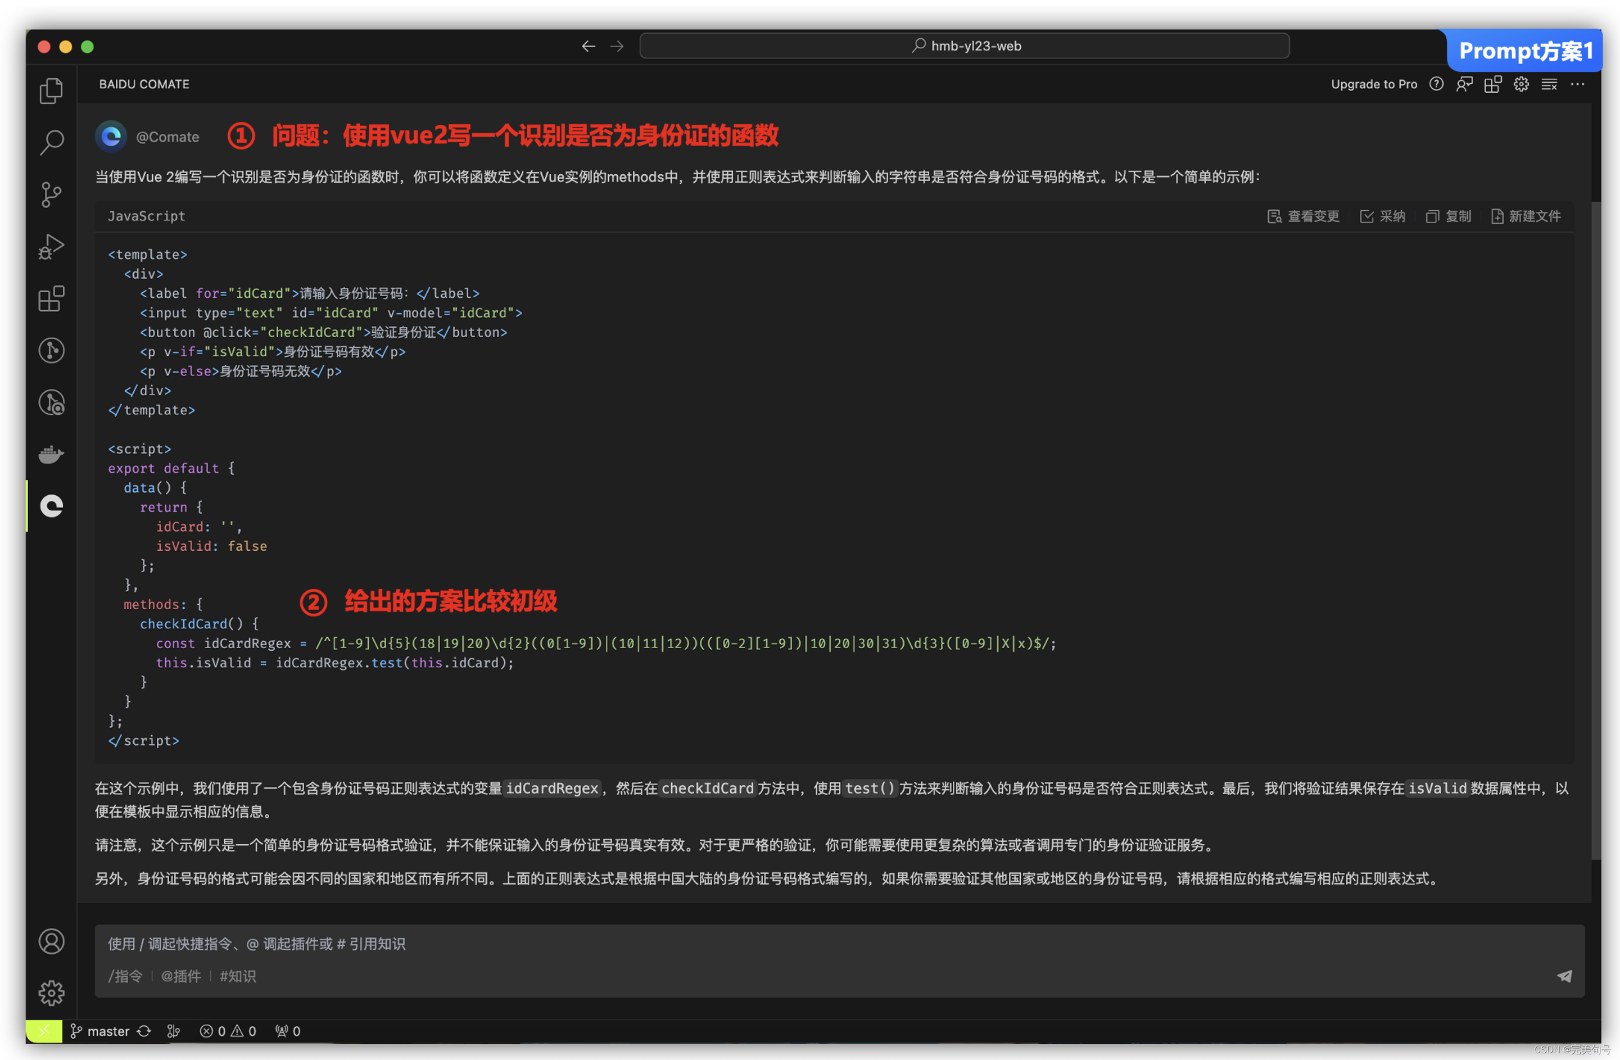Click the green remote window indicator
Screen dimensions: 1620x1060
click(44, 1031)
